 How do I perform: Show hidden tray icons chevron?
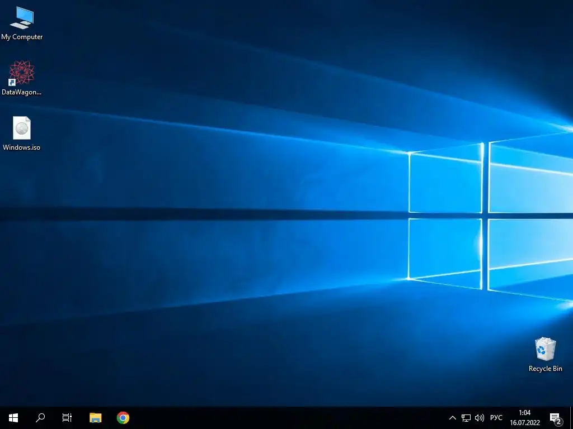452,418
